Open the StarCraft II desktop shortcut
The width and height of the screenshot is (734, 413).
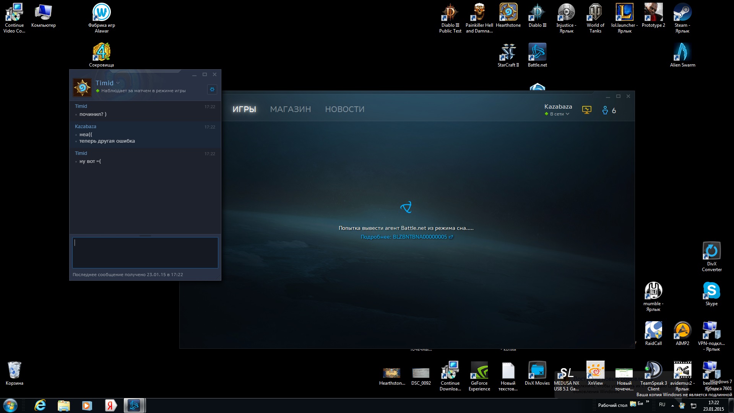[508, 55]
